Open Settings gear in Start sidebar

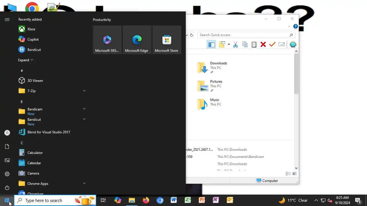click(7, 174)
